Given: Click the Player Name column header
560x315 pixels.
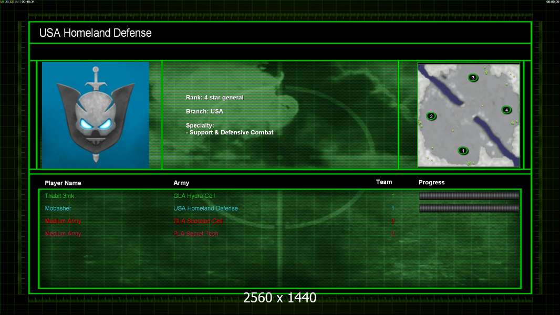Looking at the screenshot, I should click(63, 183).
